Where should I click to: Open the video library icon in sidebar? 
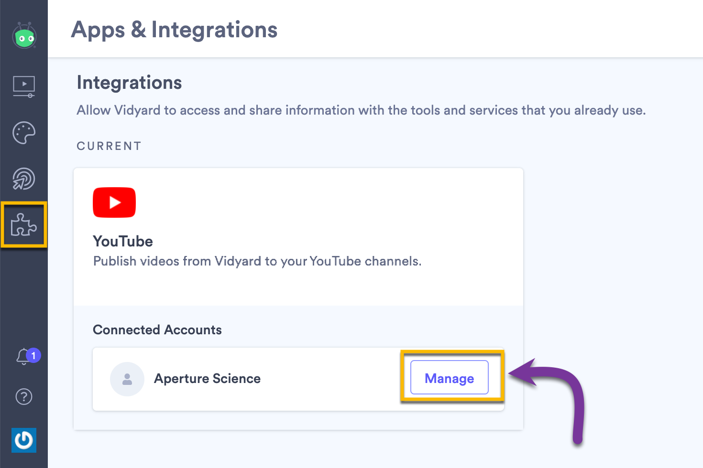[24, 87]
